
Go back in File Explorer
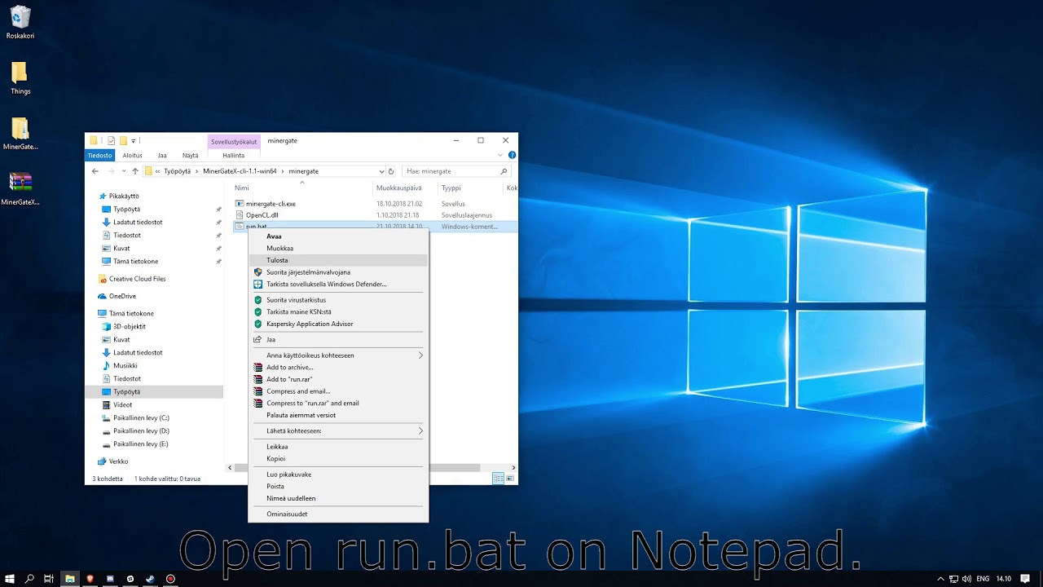[95, 171]
